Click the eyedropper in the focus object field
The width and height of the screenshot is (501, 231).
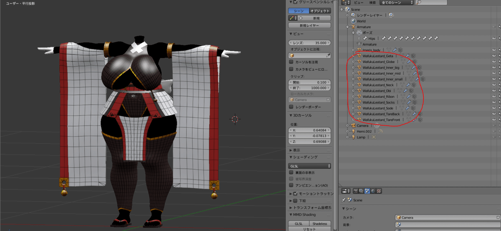pyautogui.click(x=328, y=55)
